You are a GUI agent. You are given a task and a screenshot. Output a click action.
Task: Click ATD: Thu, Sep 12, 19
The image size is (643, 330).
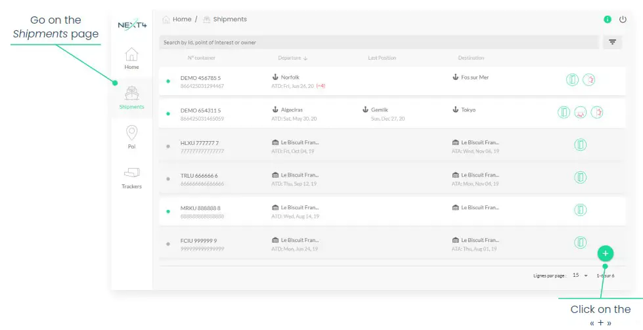click(x=294, y=184)
